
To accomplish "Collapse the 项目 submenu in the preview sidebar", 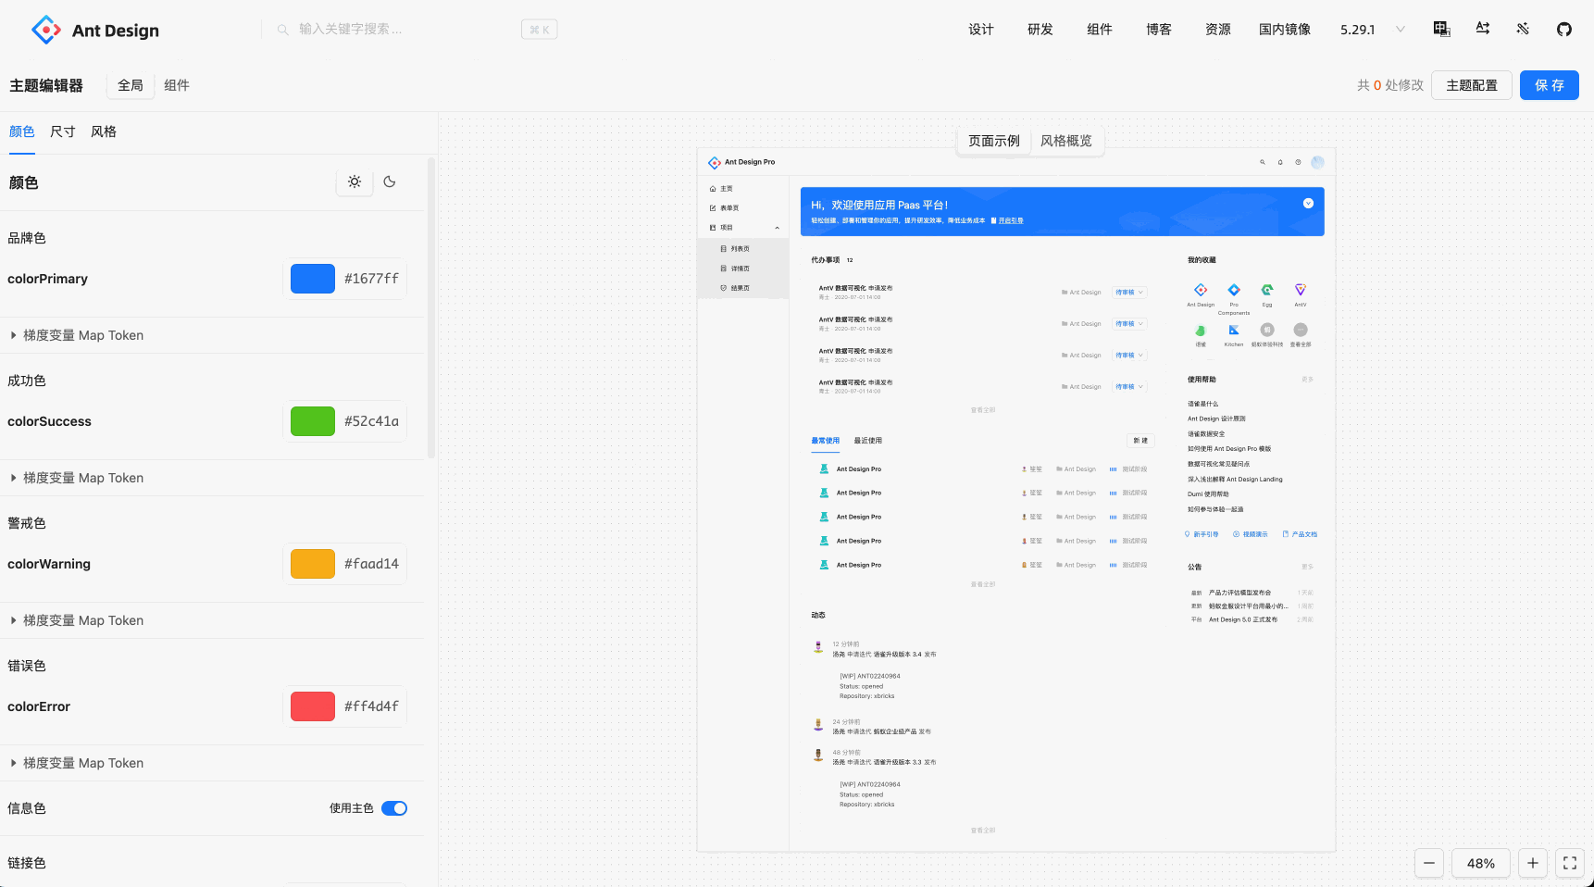I will click(x=777, y=228).
